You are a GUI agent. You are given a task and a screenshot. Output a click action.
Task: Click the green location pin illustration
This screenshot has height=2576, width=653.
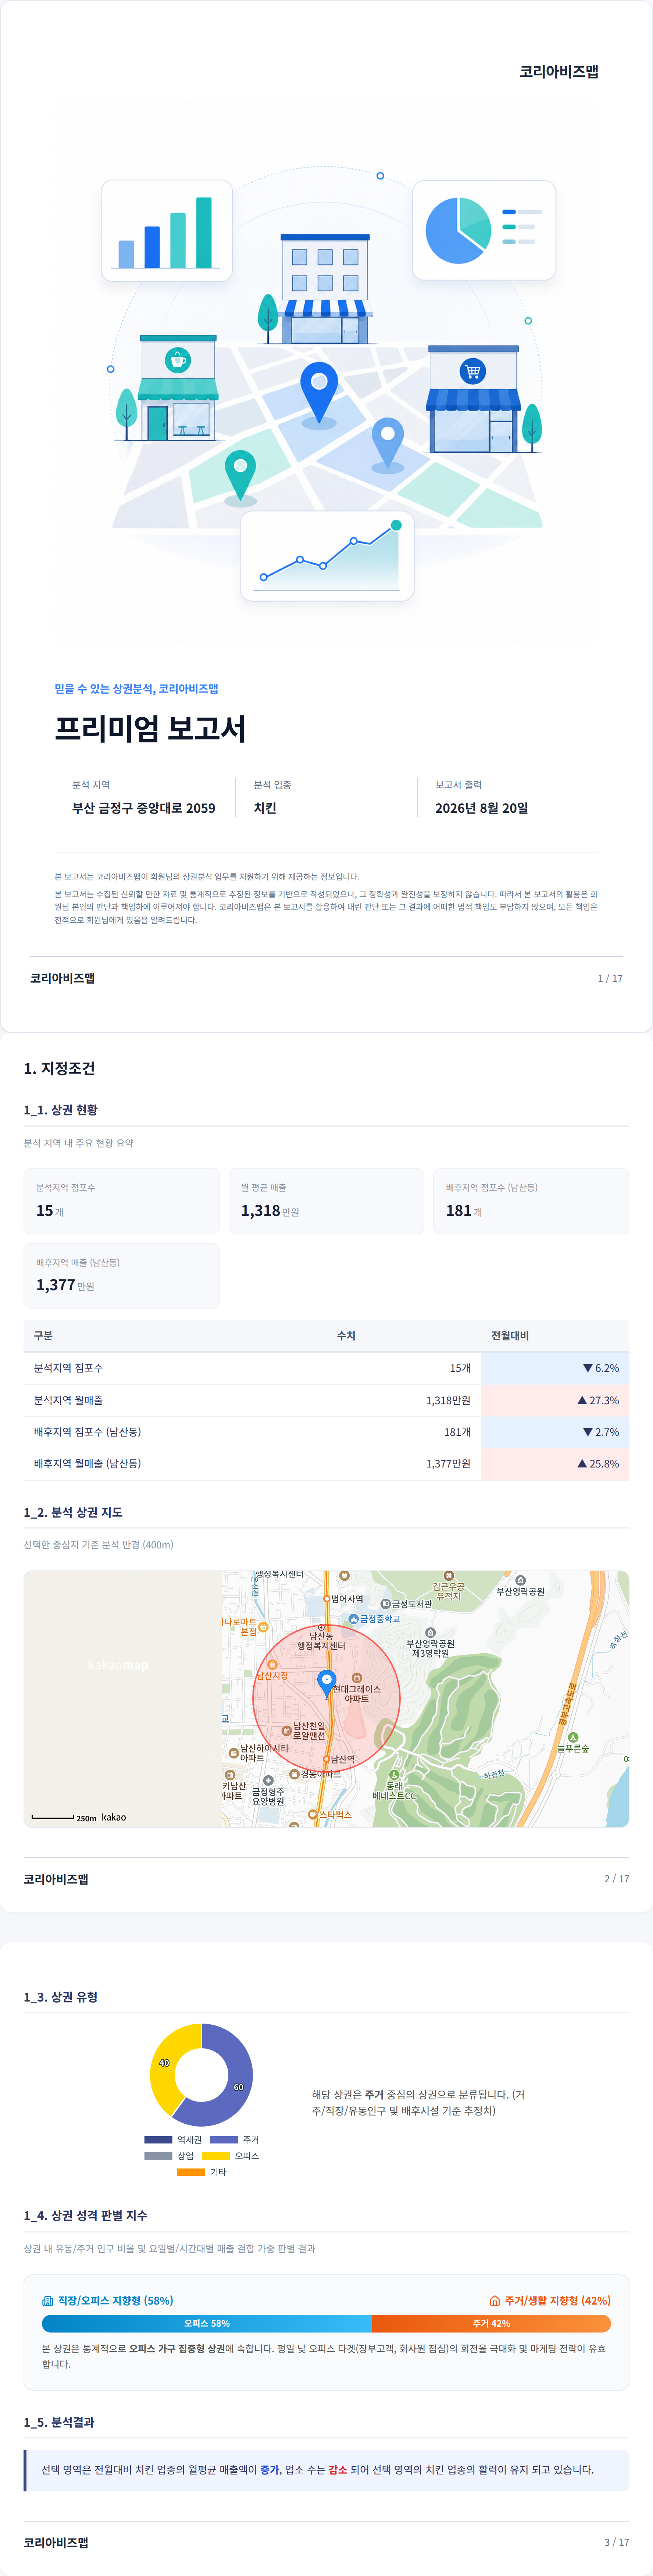point(240,475)
